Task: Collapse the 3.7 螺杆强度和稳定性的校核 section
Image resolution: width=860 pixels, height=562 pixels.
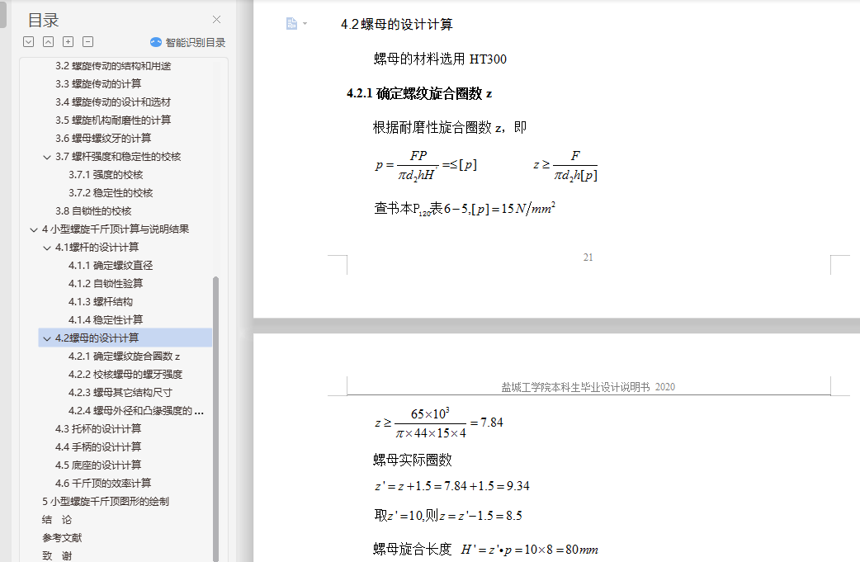Action: point(47,157)
